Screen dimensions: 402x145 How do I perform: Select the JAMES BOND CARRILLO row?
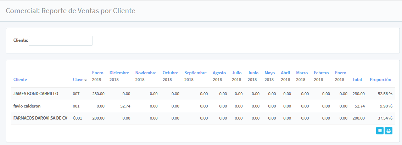(36, 94)
